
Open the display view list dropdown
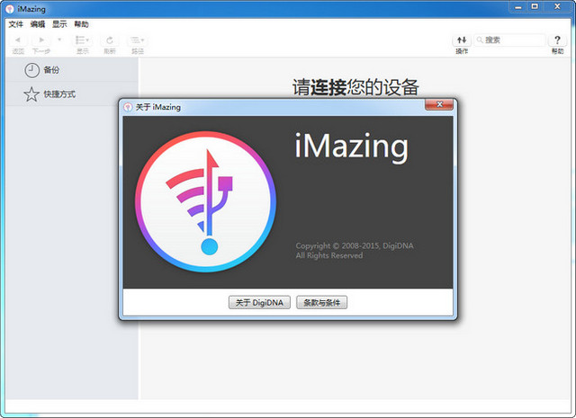[x=82, y=40]
